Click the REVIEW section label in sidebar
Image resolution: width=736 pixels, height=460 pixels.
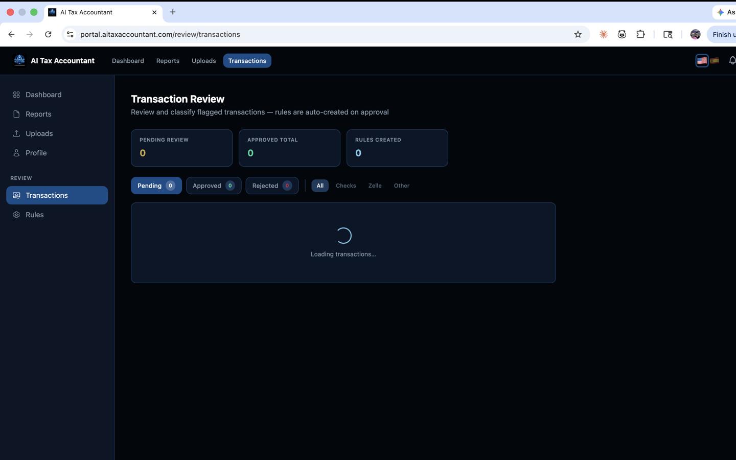click(x=21, y=178)
